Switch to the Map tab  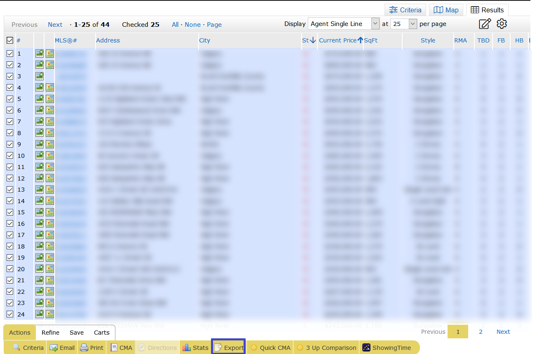click(446, 9)
